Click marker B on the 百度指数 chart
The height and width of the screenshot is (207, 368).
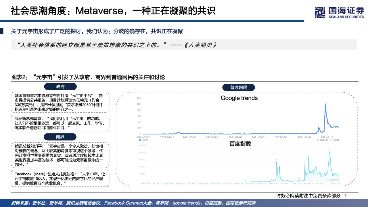click(277, 160)
